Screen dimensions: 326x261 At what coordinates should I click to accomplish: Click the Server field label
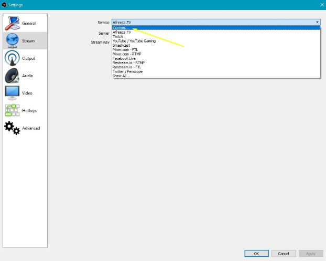click(104, 33)
